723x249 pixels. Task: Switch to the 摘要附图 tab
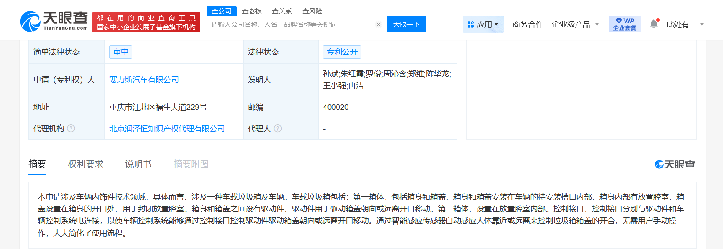[x=191, y=164]
